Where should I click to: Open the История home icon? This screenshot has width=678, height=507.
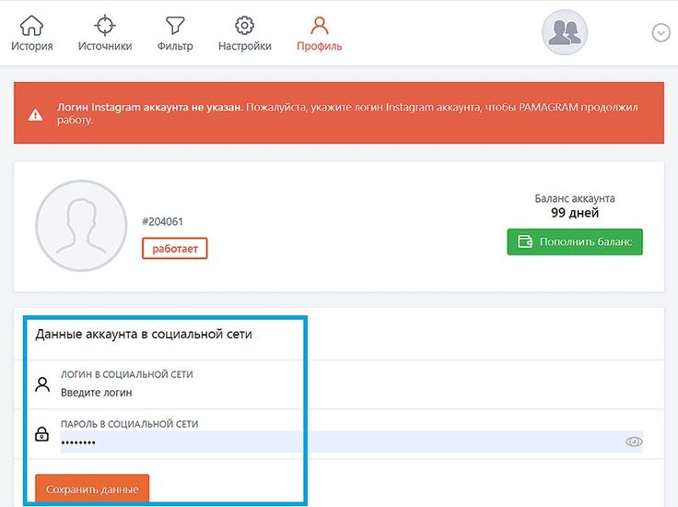click(x=32, y=26)
